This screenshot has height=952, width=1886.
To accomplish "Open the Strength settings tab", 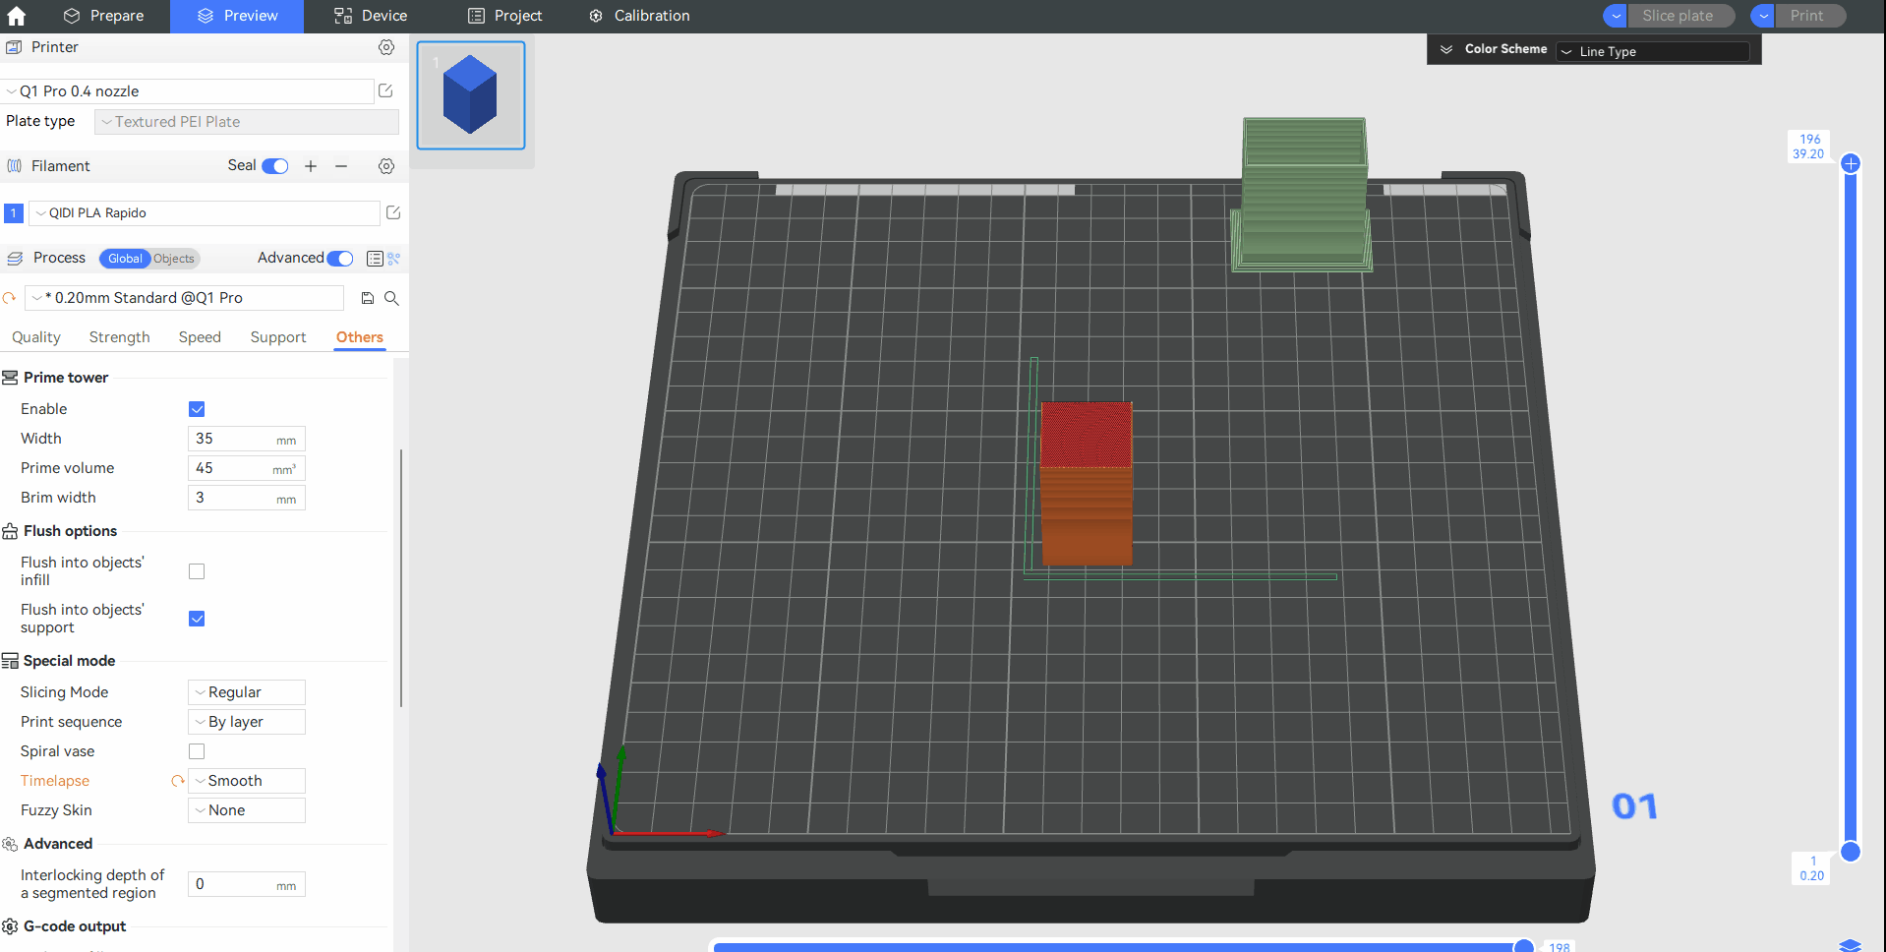I will point(119,337).
